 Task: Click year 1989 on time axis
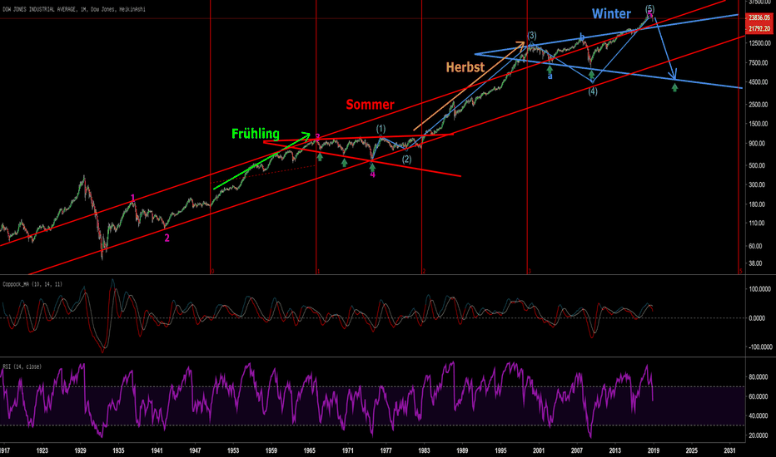click(x=462, y=450)
